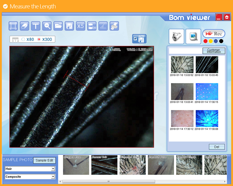Pick the yellow color dot
The height and width of the screenshot is (186, 233).
[211, 41]
